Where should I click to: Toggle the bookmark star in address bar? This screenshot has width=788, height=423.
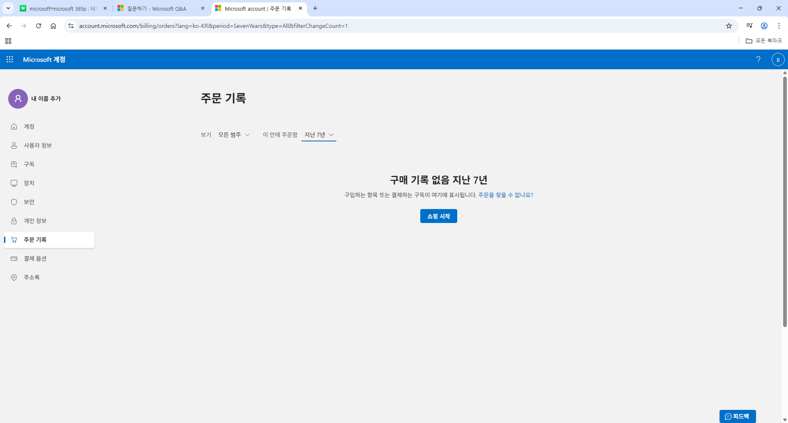tap(729, 25)
